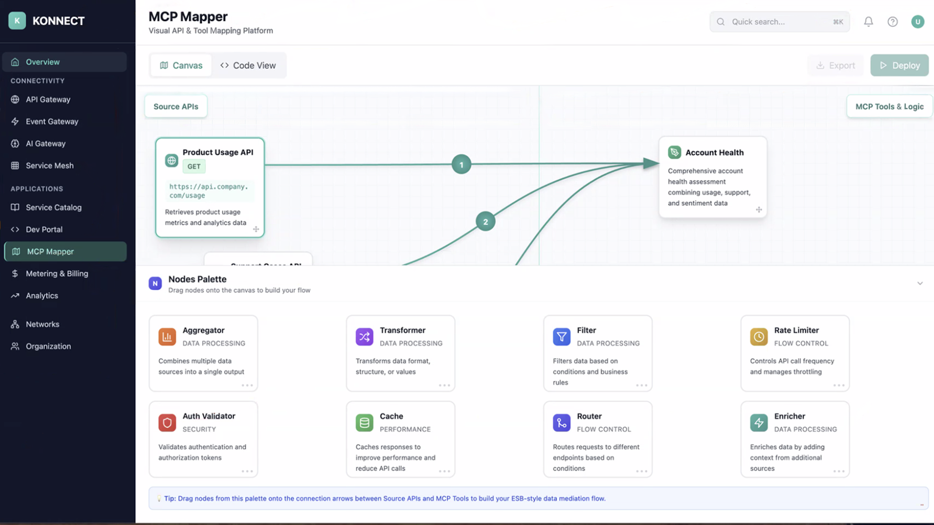Click the Rate Limiter clock icon
The image size is (934, 525).
pyautogui.click(x=759, y=337)
